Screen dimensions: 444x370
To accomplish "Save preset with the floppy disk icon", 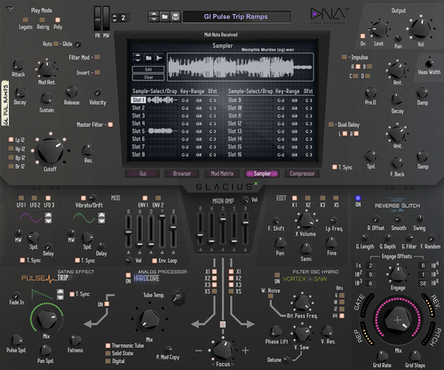I will coord(176,17).
